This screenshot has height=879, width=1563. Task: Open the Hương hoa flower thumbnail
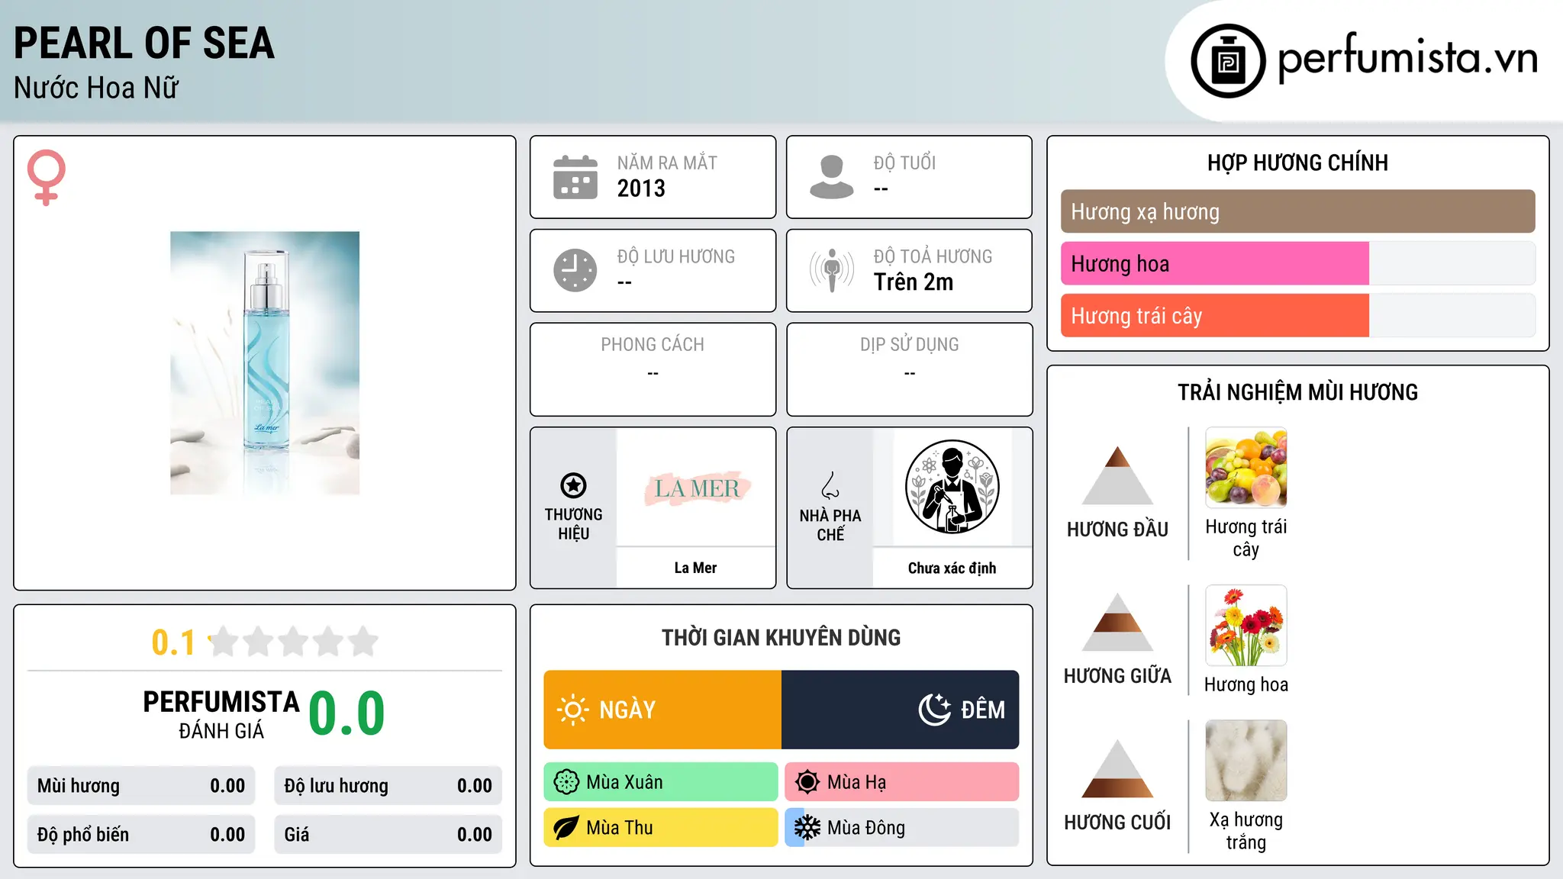click(1246, 626)
